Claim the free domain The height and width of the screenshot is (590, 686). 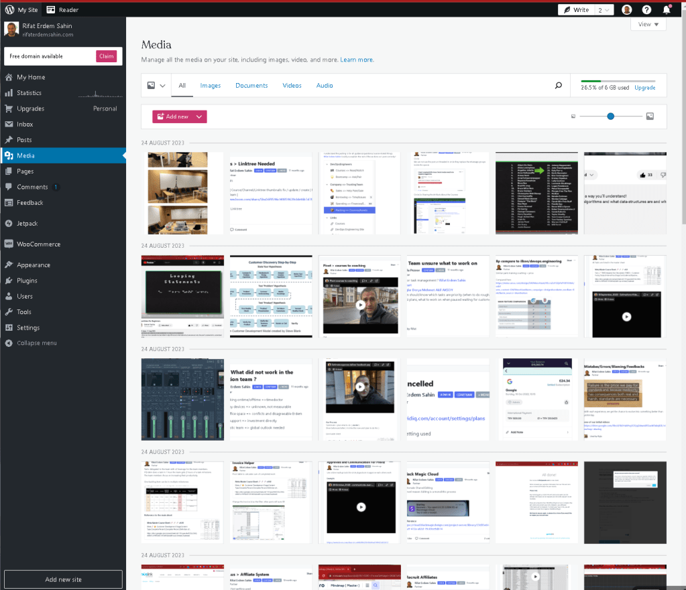107,56
